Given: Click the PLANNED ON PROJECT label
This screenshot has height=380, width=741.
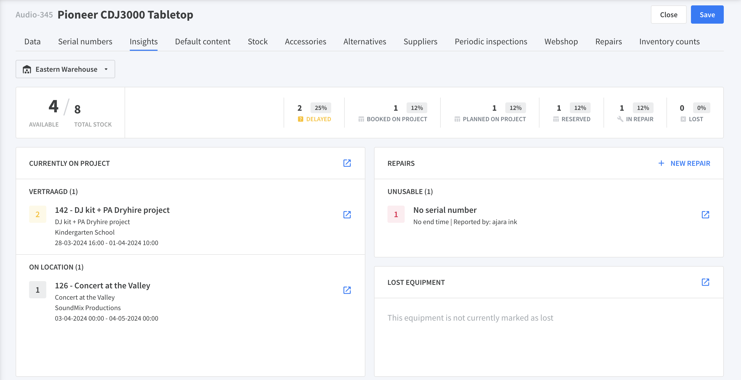Looking at the screenshot, I should click(x=494, y=119).
